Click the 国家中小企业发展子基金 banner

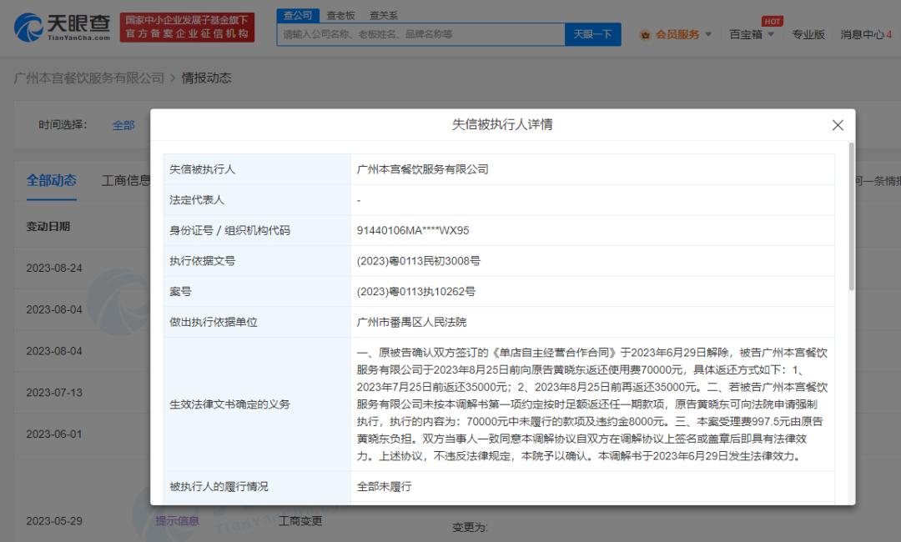point(187,27)
